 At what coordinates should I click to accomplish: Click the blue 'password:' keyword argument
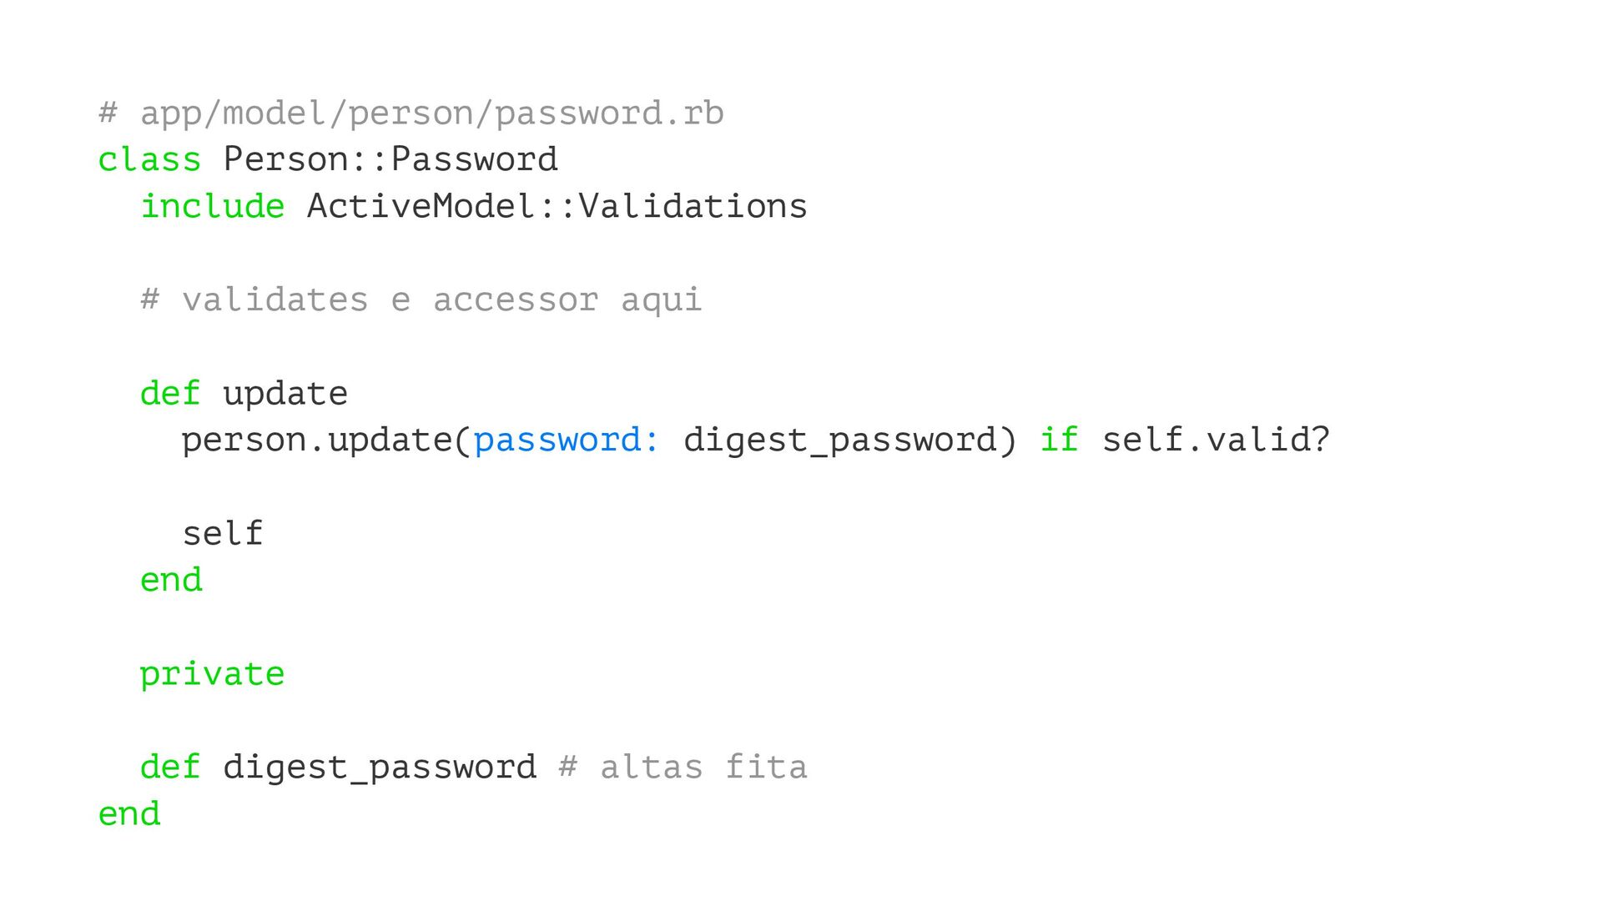(x=567, y=440)
